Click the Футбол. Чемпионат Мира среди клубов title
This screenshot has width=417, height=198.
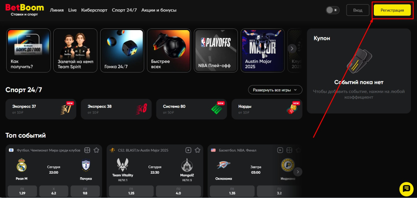coord(48,150)
